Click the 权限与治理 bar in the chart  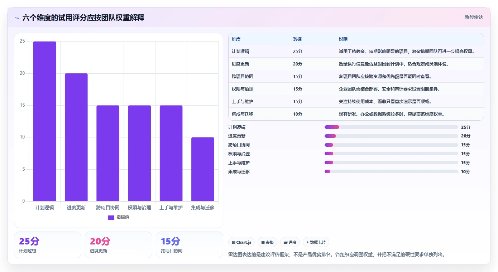click(x=139, y=153)
